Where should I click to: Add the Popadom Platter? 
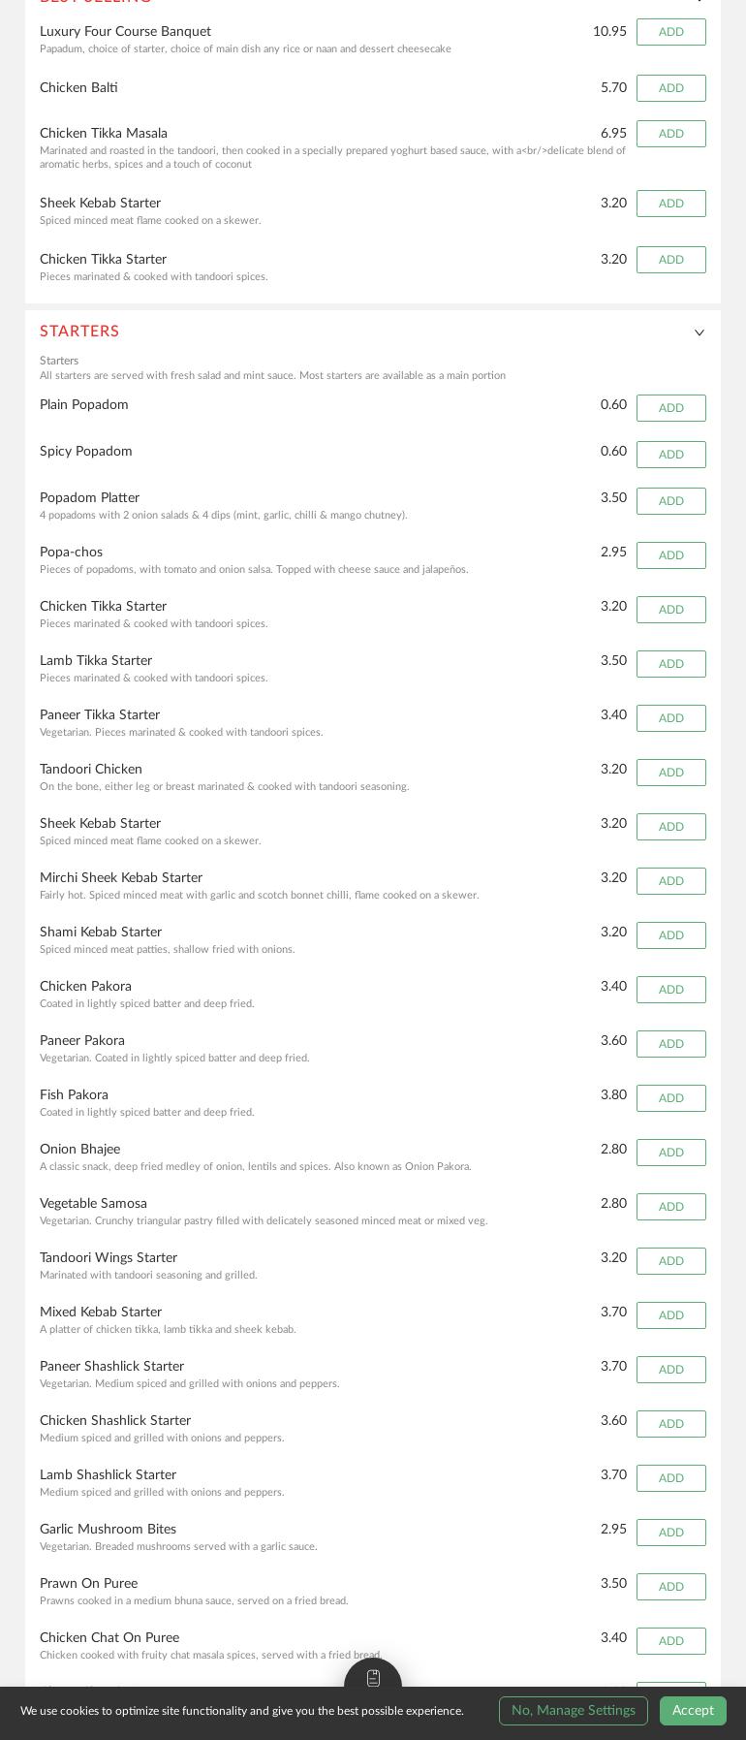tap(670, 501)
